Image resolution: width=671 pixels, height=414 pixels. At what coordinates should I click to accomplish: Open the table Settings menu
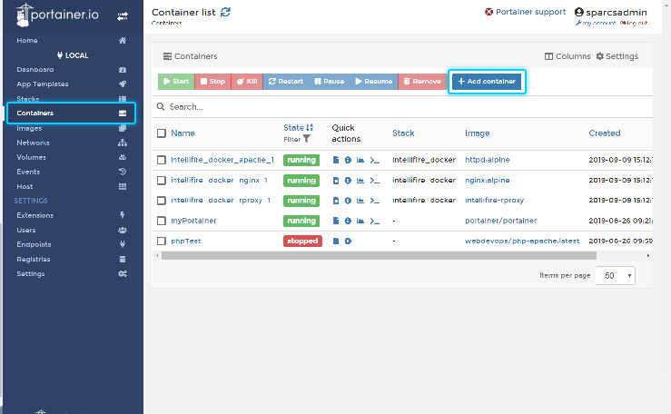617,56
